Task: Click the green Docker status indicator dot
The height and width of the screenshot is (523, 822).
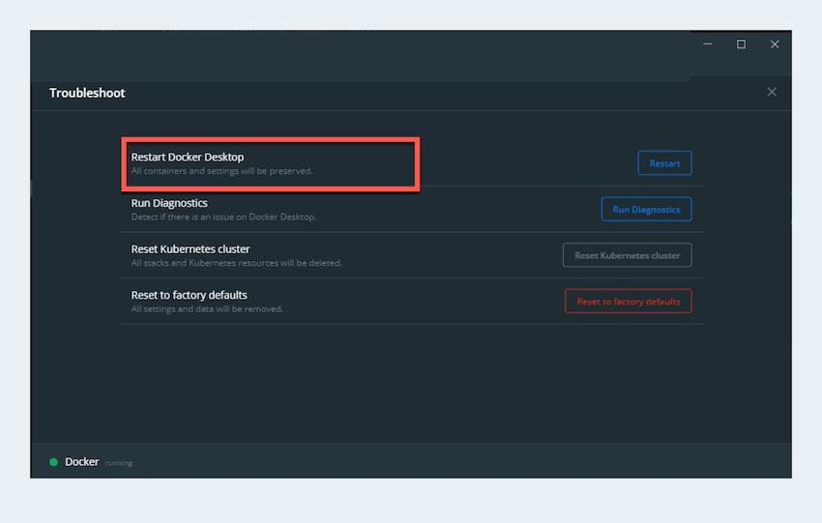Action: 54,462
